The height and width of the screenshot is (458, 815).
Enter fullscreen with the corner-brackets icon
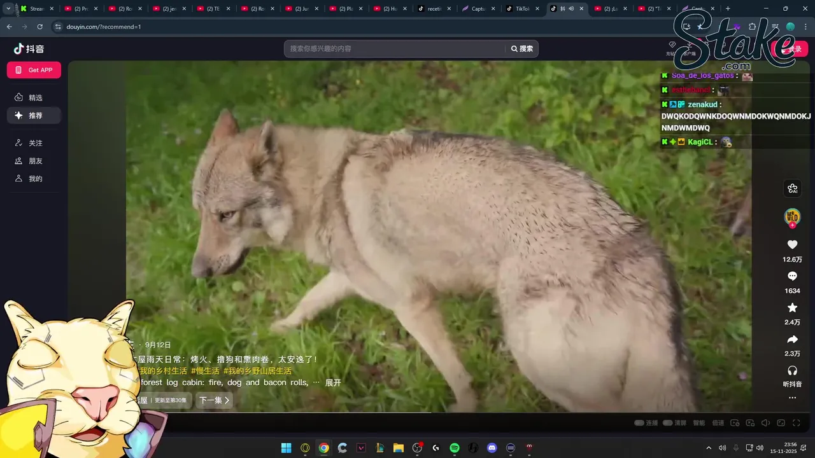tap(796, 423)
